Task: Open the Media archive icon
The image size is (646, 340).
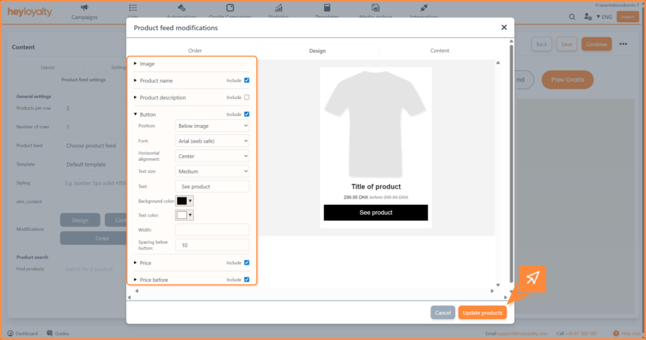Action: [375, 8]
